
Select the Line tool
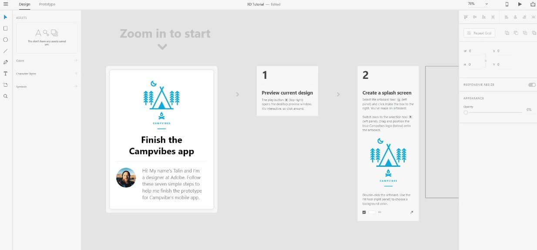(5, 51)
